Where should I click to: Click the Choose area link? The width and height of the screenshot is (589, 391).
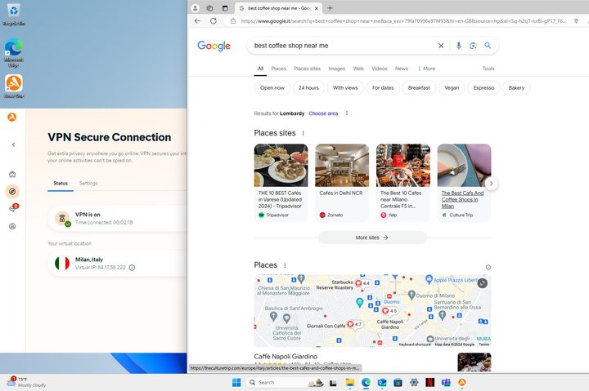point(323,113)
